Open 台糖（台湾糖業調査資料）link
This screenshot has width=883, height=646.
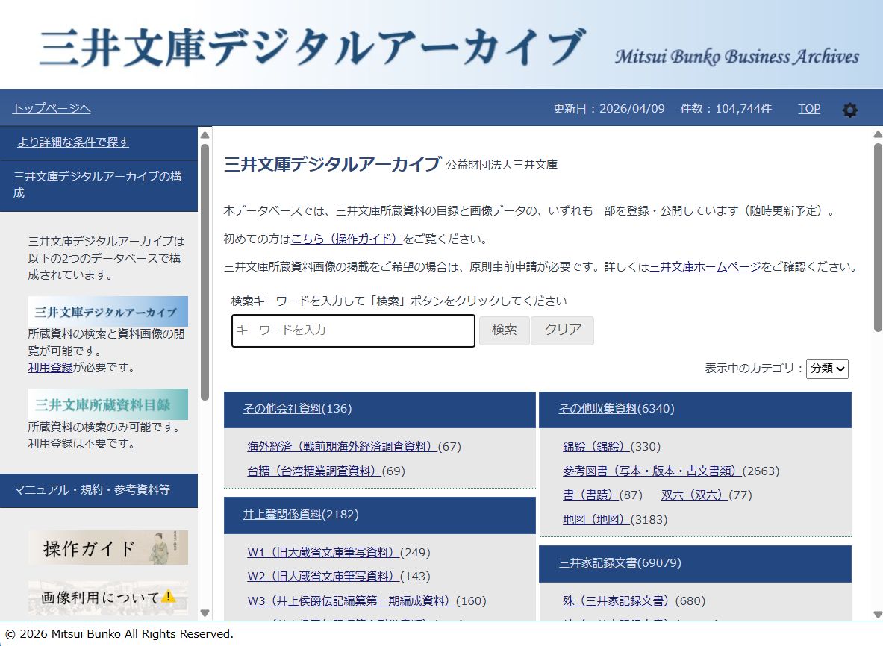(x=314, y=471)
